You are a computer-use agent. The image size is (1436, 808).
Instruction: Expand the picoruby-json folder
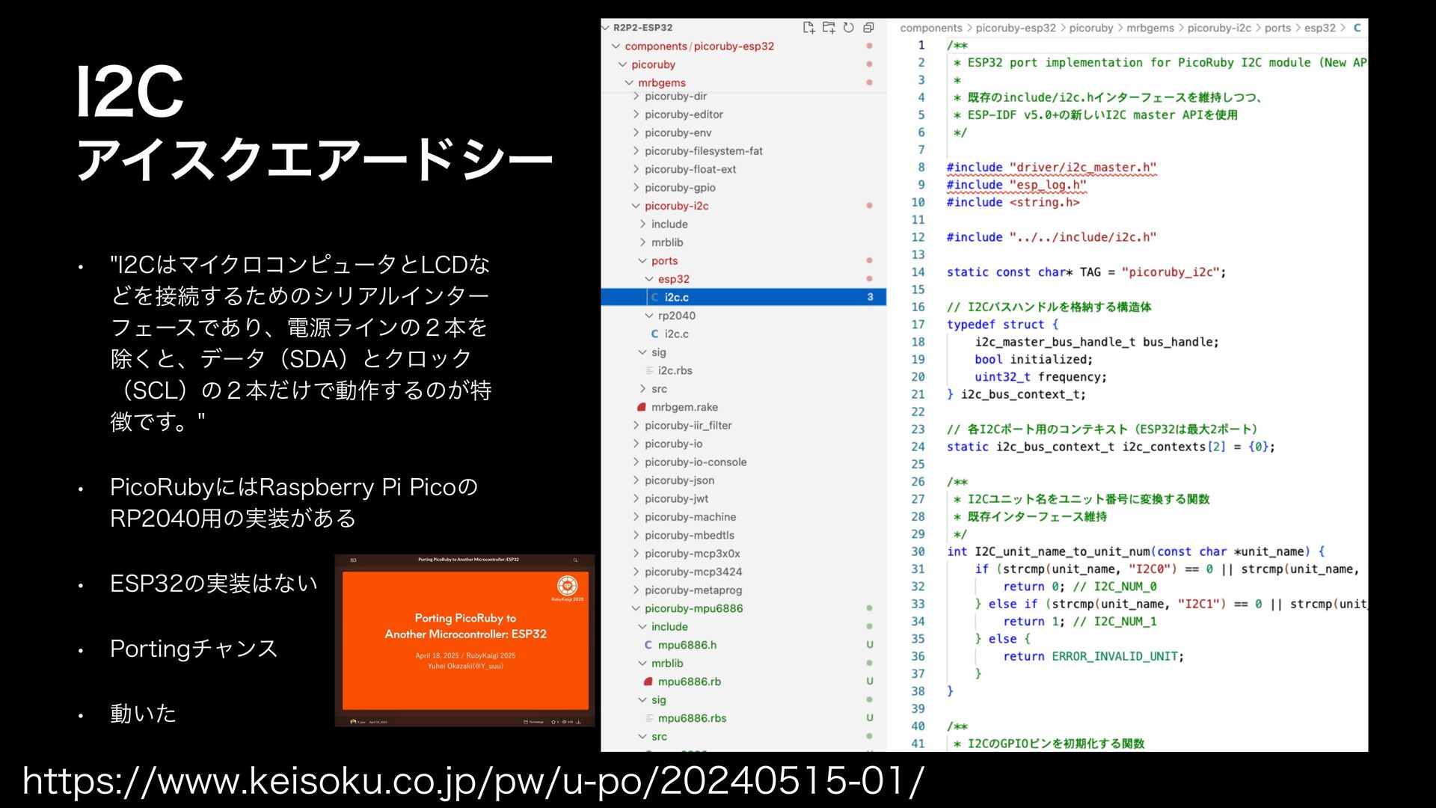[x=678, y=480]
